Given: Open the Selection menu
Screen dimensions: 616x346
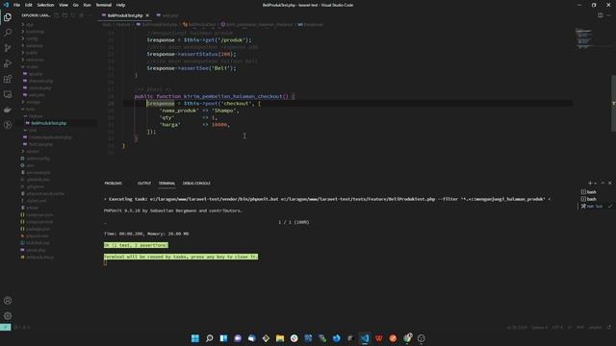Looking at the screenshot, I should pos(45,5).
